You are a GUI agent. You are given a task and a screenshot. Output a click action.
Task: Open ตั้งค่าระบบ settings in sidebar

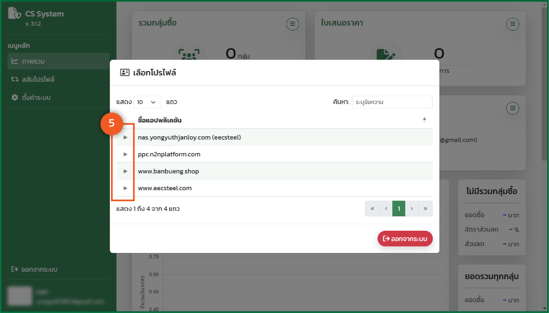tap(36, 97)
